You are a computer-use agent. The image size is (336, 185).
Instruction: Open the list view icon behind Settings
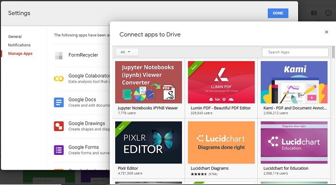click(314, 13)
